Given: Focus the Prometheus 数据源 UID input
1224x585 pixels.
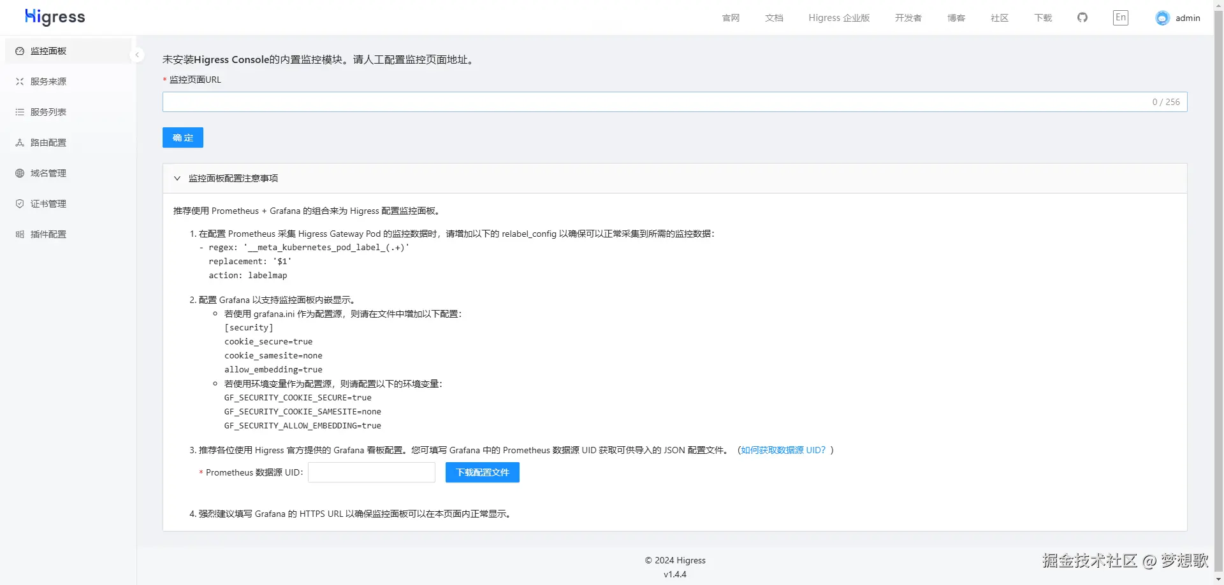Looking at the screenshot, I should 372,472.
